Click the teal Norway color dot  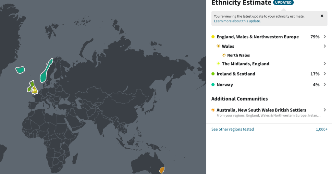pos(213,85)
